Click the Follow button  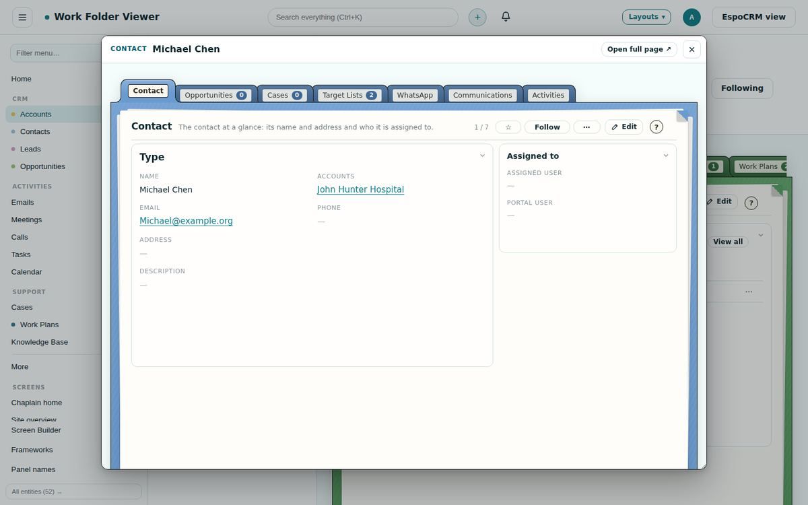click(x=547, y=127)
